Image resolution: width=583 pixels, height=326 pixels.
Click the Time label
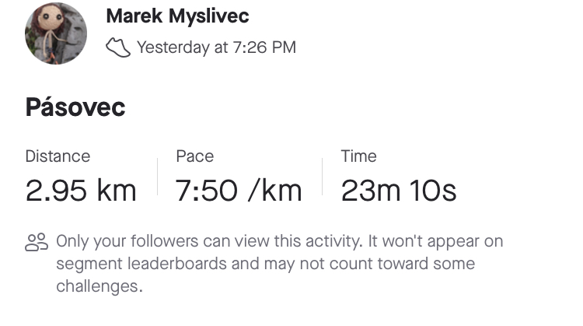point(359,156)
